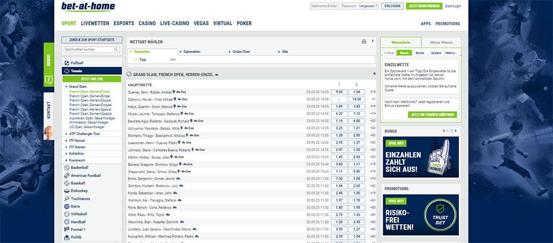Open Jetzt Live (18) tennis button
This screenshot has width=553, height=243.
[92, 79]
